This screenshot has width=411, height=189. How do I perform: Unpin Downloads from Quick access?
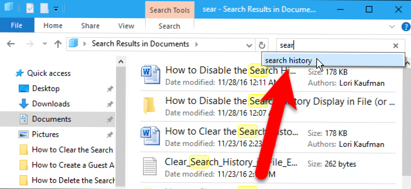(110, 104)
